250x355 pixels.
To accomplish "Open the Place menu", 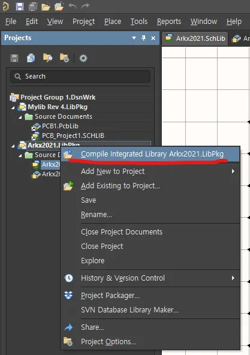I will (x=113, y=22).
